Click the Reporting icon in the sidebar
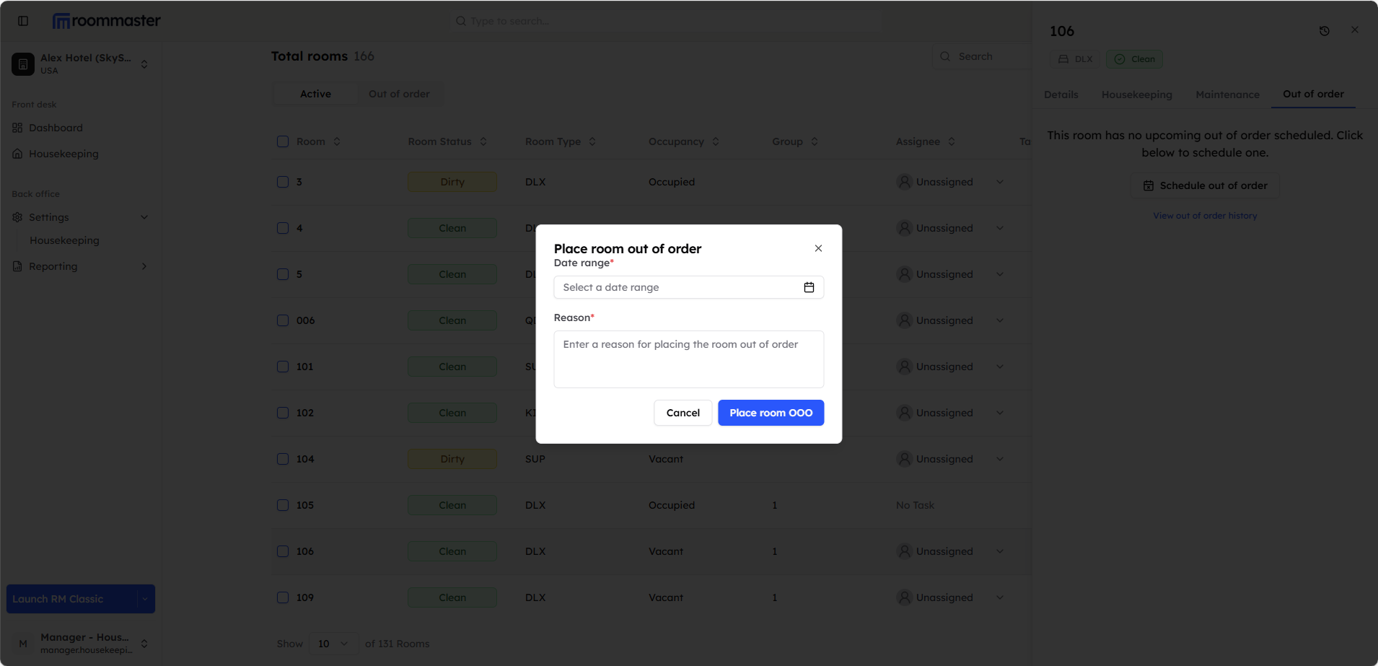 (x=17, y=266)
